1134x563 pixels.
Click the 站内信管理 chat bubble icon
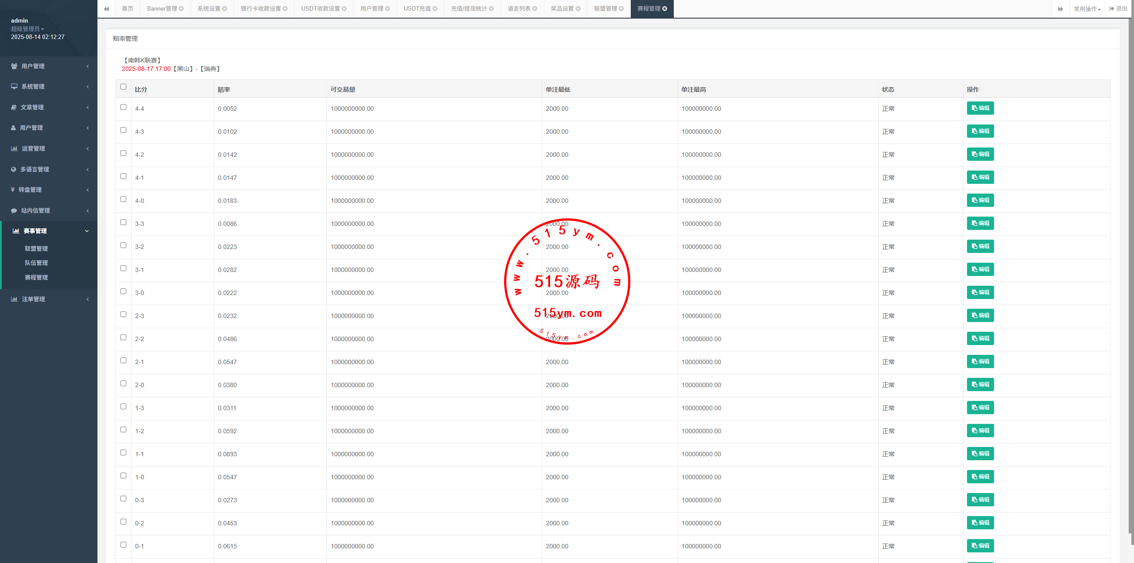click(x=14, y=210)
